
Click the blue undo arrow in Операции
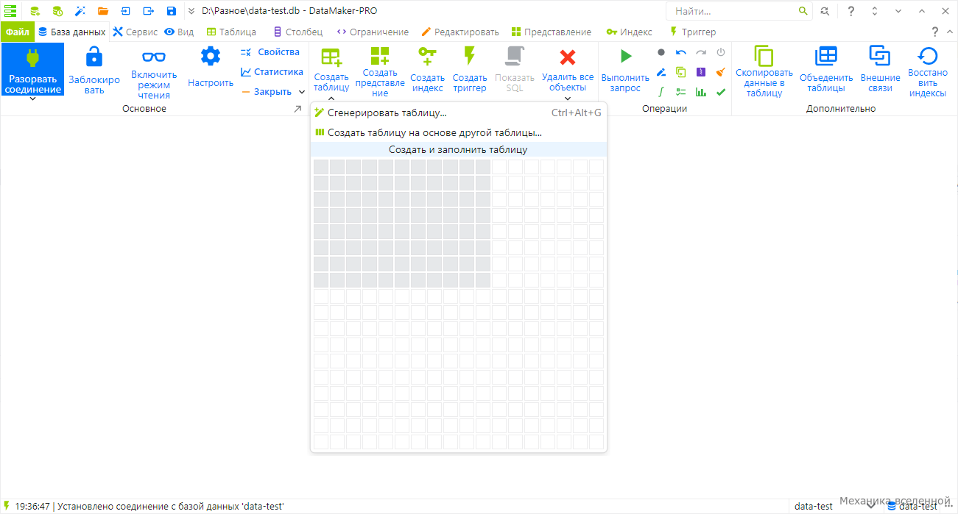(681, 52)
